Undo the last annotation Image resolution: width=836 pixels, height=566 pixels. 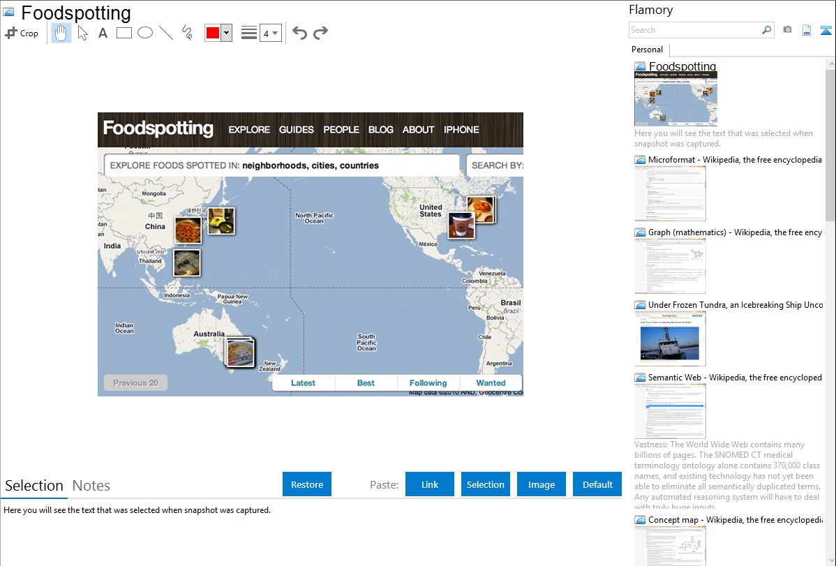pos(299,33)
